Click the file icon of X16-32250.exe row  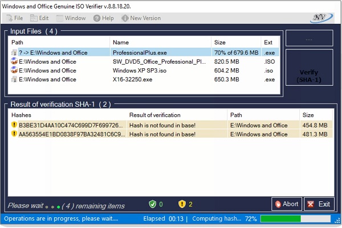click(14, 80)
